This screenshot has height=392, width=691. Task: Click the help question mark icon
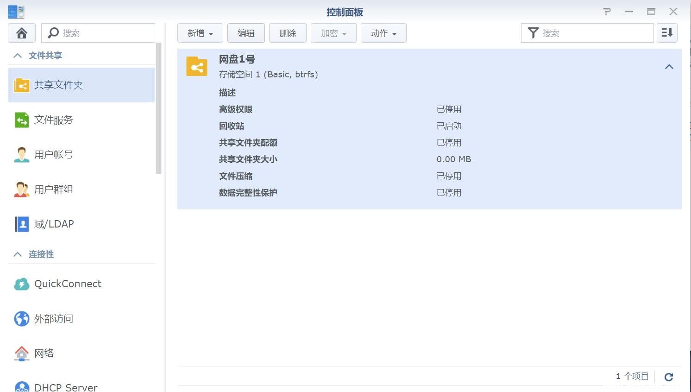607,12
